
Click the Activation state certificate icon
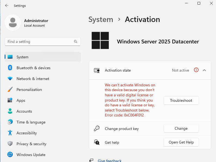(97, 70)
